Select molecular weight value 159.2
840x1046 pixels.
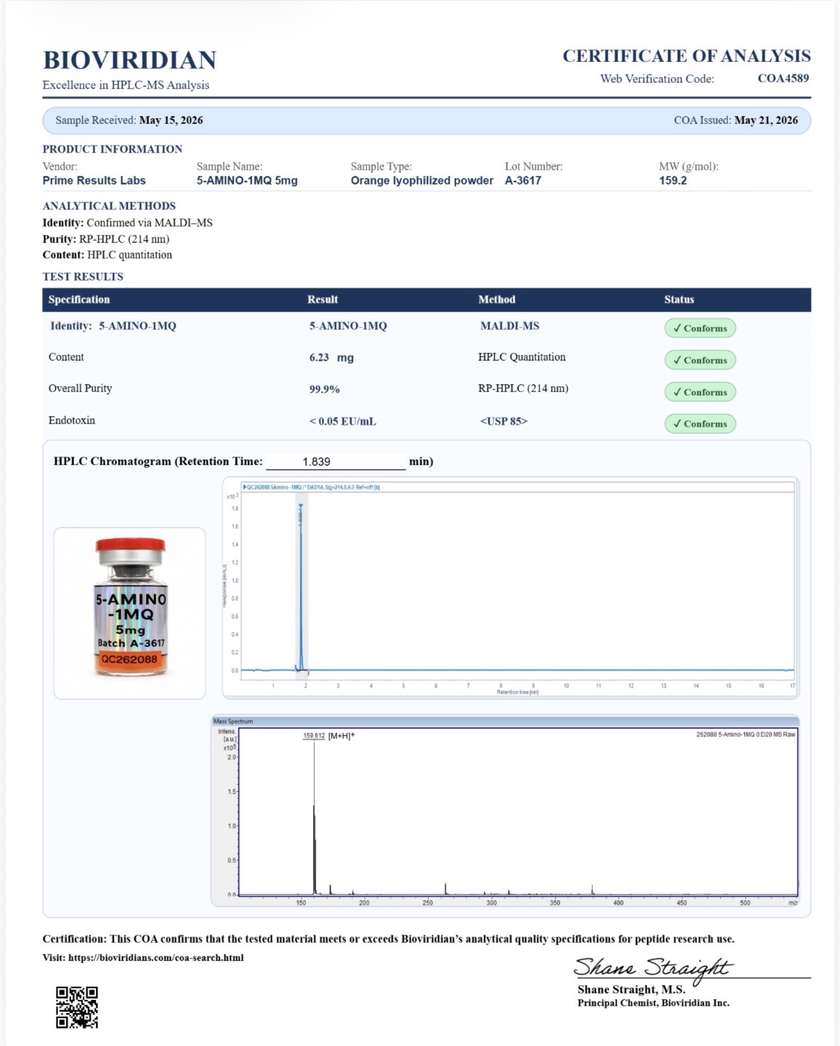point(673,180)
